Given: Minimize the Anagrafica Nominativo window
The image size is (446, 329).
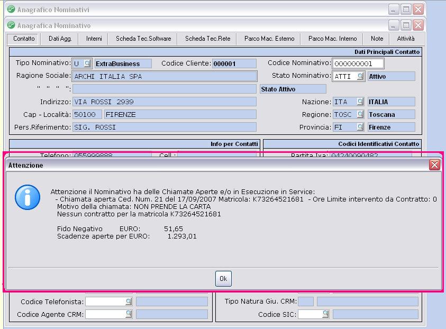Looking at the screenshot, I should [x=393, y=25].
